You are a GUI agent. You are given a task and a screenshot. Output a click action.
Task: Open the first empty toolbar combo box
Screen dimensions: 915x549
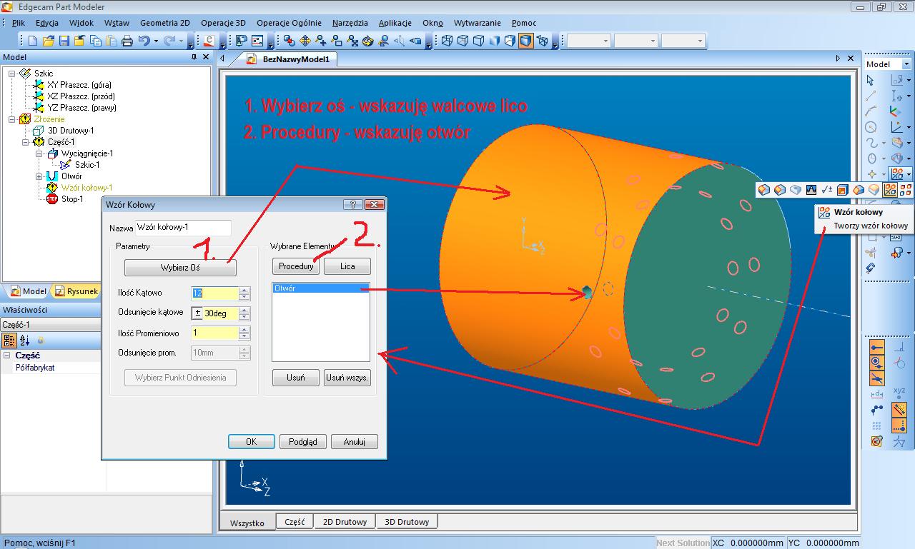pos(589,41)
